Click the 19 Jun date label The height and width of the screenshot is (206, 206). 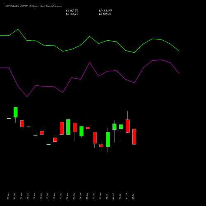click(61, 196)
